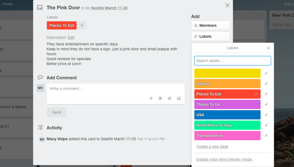Viewport: 294px width, 167px height.
Task: Click the Labels button in Add section
Action: coord(210,36)
